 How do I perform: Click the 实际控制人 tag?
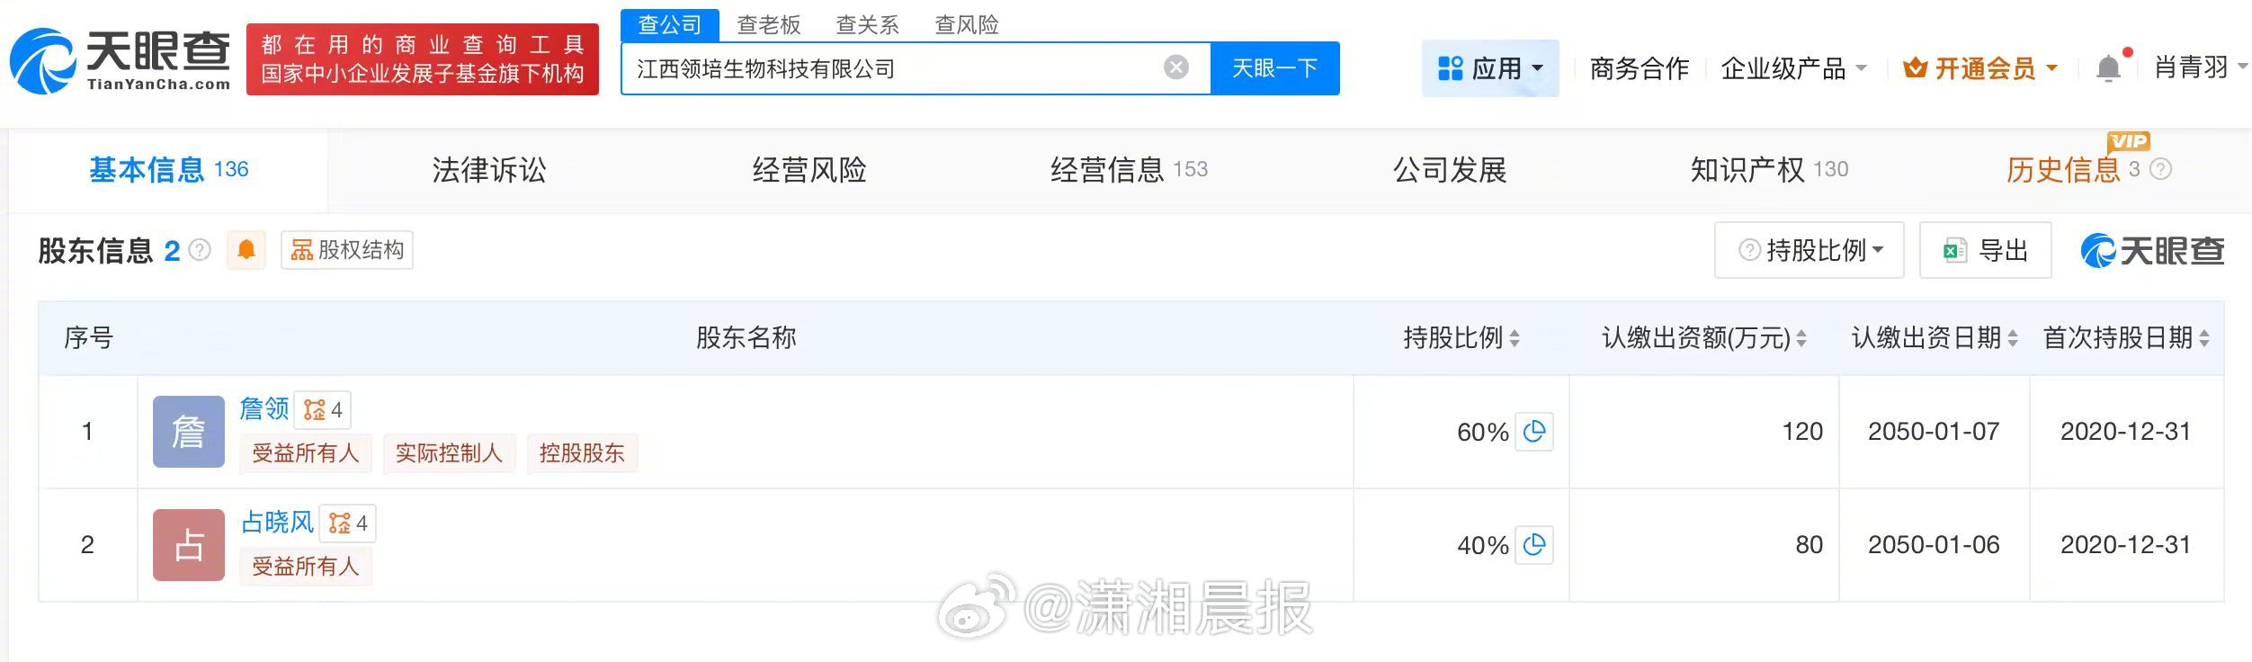[x=450, y=453]
